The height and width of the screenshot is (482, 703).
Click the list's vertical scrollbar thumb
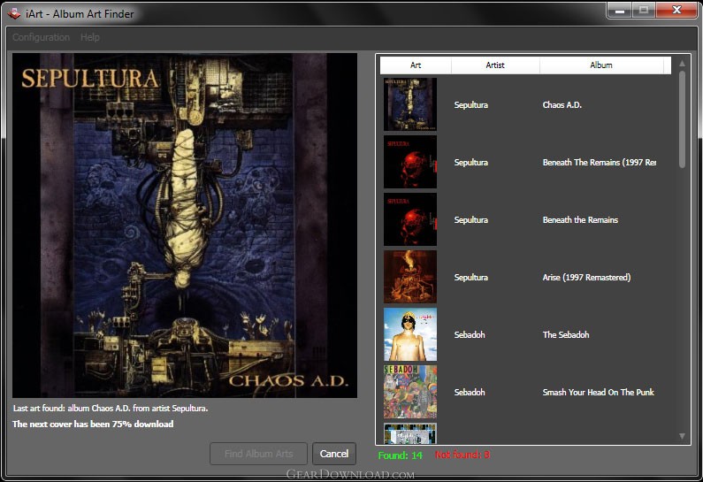[x=682, y=119]
